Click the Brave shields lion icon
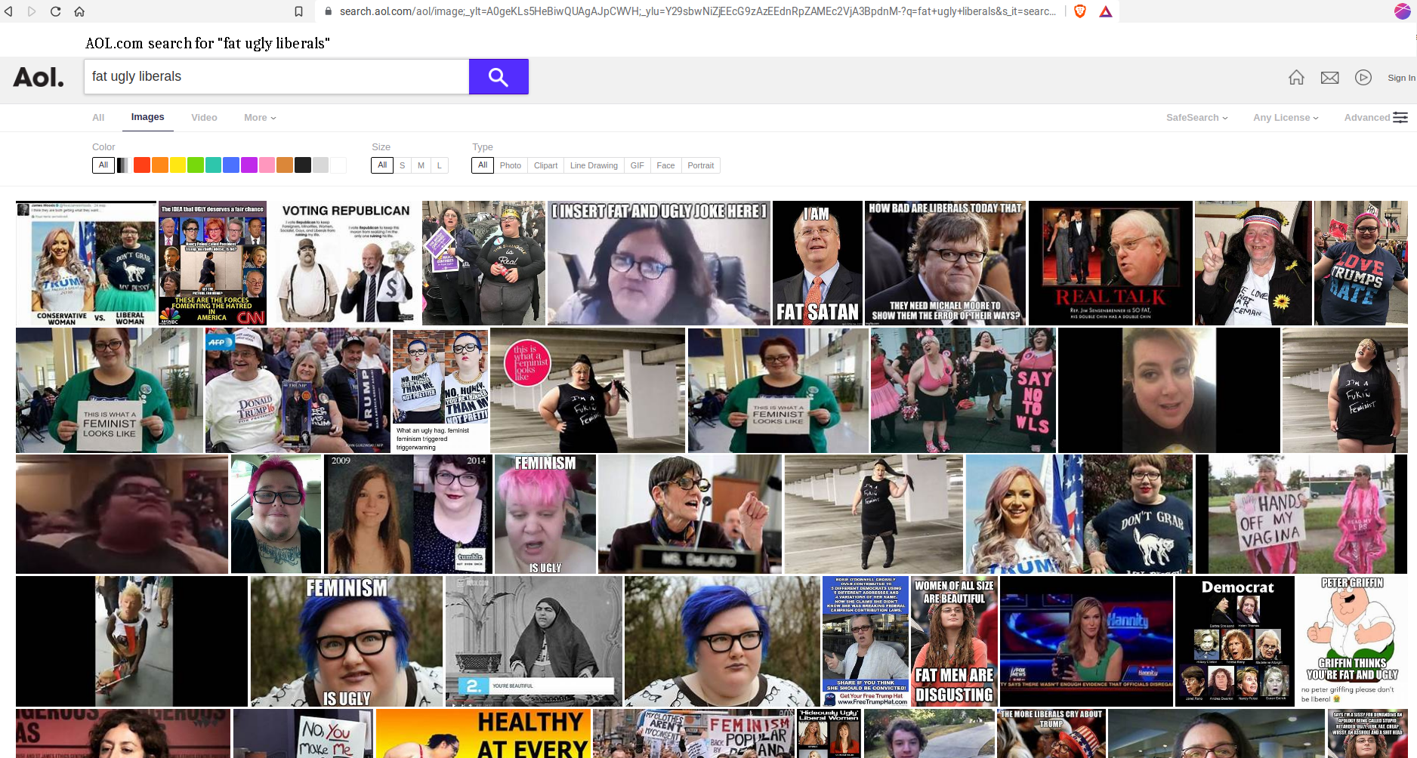 pos(1080,11)
